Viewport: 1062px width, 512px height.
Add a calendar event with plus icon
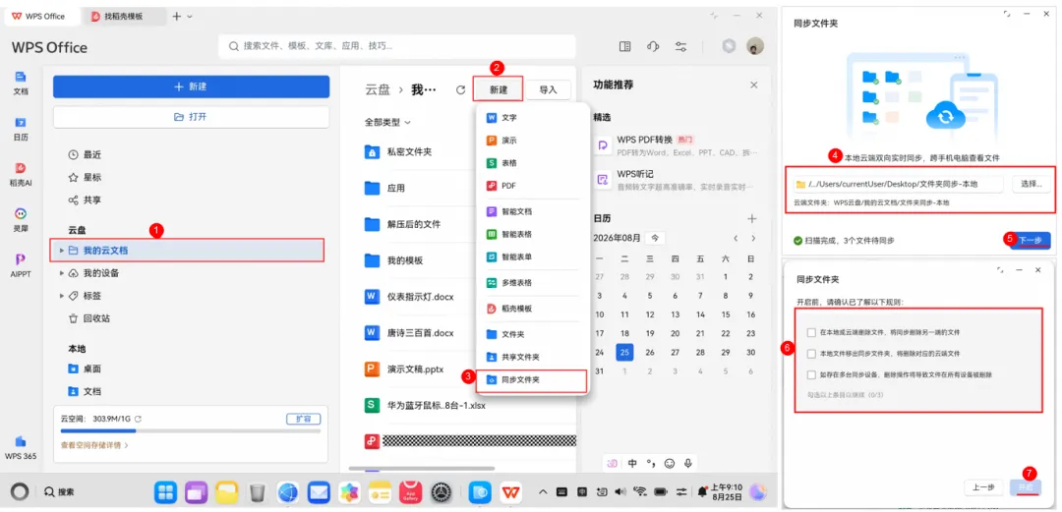coord(751,219)
